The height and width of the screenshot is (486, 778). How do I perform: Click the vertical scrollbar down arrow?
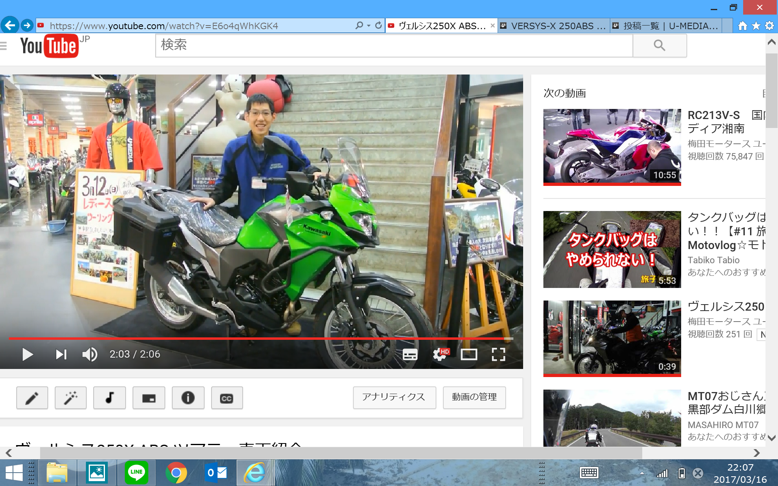tap(772, 438)
